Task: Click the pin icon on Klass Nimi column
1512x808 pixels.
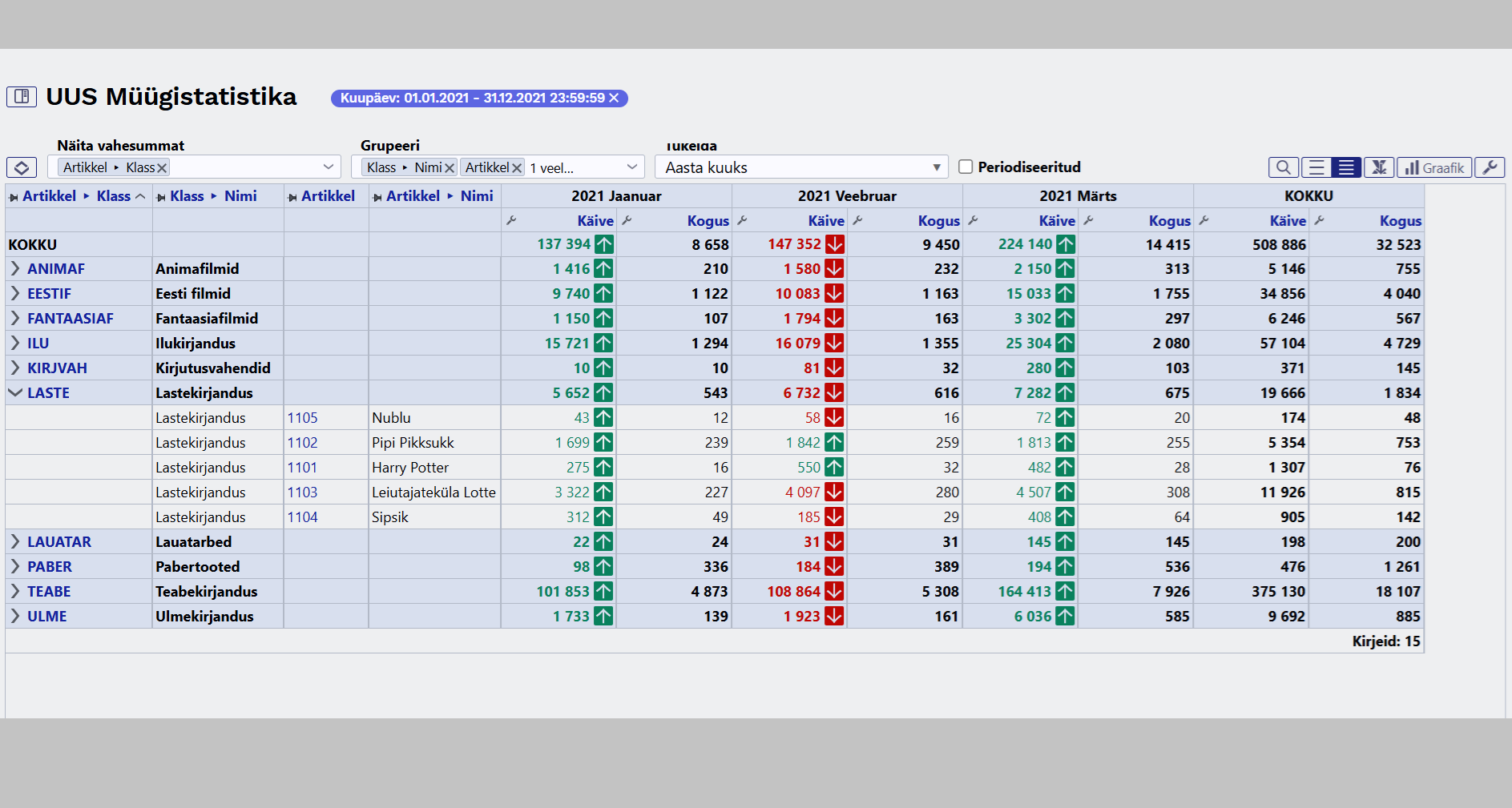Action: tap(161, 197)
